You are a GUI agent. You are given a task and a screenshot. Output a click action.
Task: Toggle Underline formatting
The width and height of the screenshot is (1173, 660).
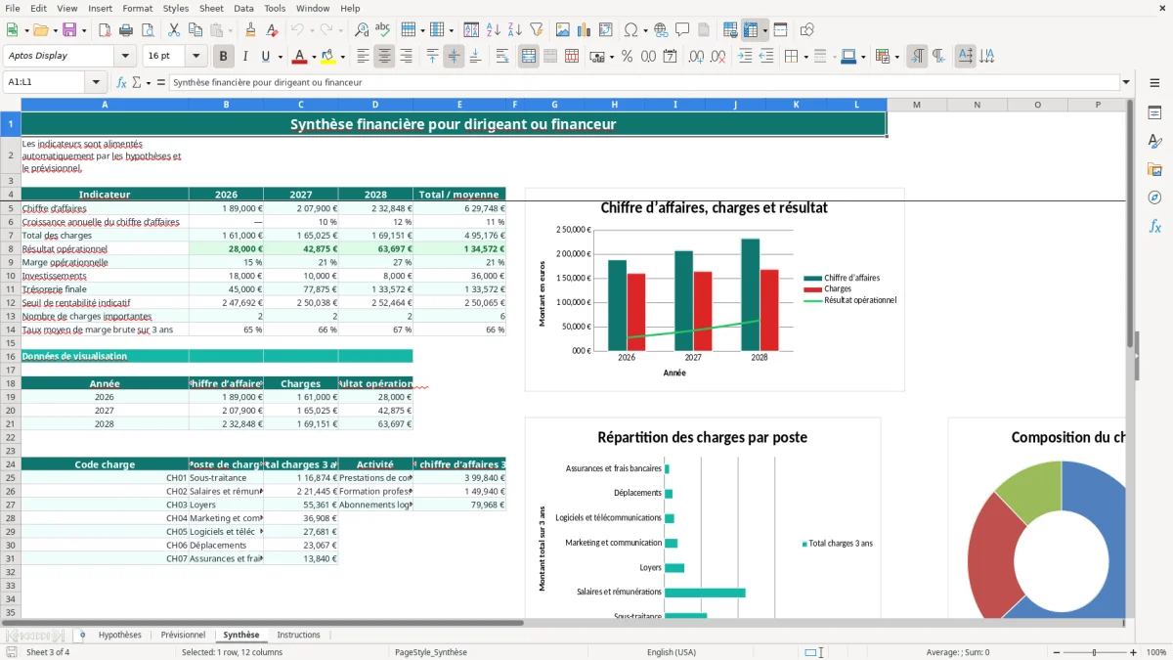[x=266, y=56]
